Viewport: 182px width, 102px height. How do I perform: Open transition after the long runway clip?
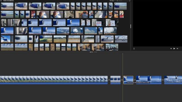coord(109,80)
